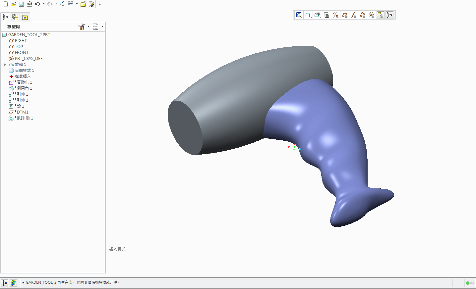The width and height of the screenshot is (476, 289).
Task: Toggle coordinate system display
Action: (x=372, y=15)
